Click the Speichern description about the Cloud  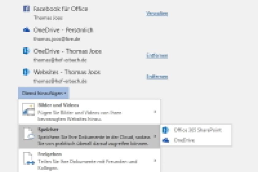click(94, 140)
